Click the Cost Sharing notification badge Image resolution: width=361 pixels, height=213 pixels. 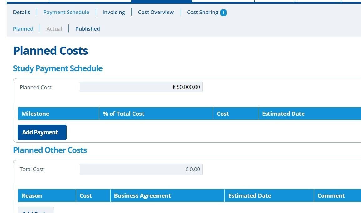point(223,13)
